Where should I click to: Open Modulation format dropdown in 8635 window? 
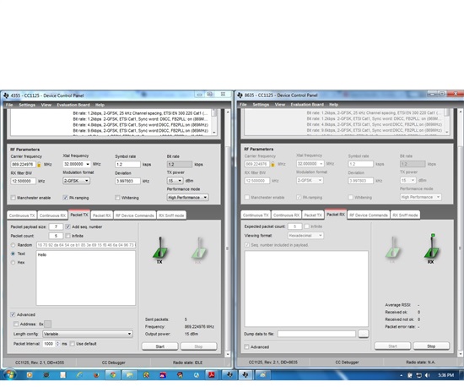pyautogui.click(x=310, y=181)
